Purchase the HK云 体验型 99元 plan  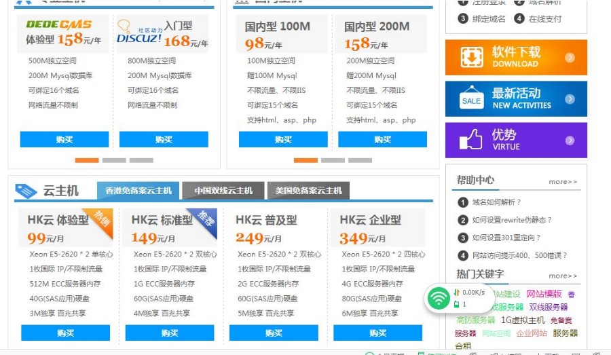[65, 333]
